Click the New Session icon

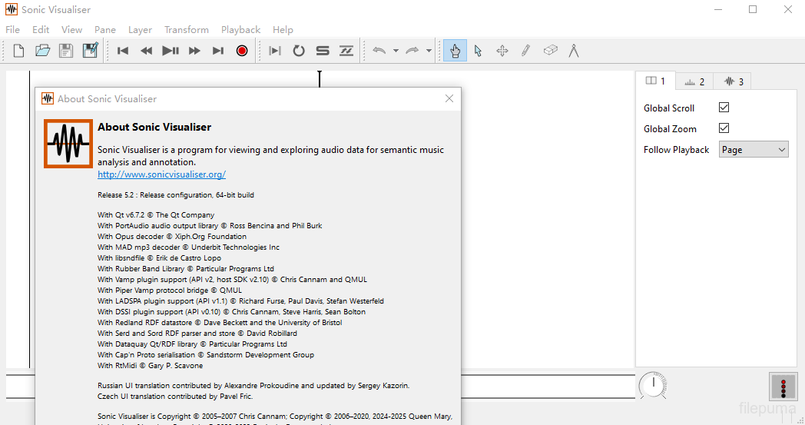[x=19, y=51]
